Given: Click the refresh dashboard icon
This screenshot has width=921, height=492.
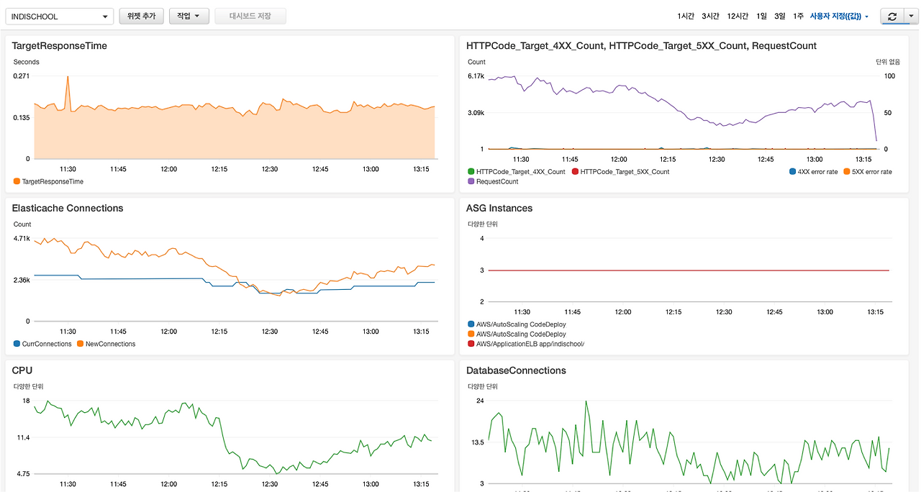Looking at the screenshot, I should pyautogui.click(x=892, y=17).
